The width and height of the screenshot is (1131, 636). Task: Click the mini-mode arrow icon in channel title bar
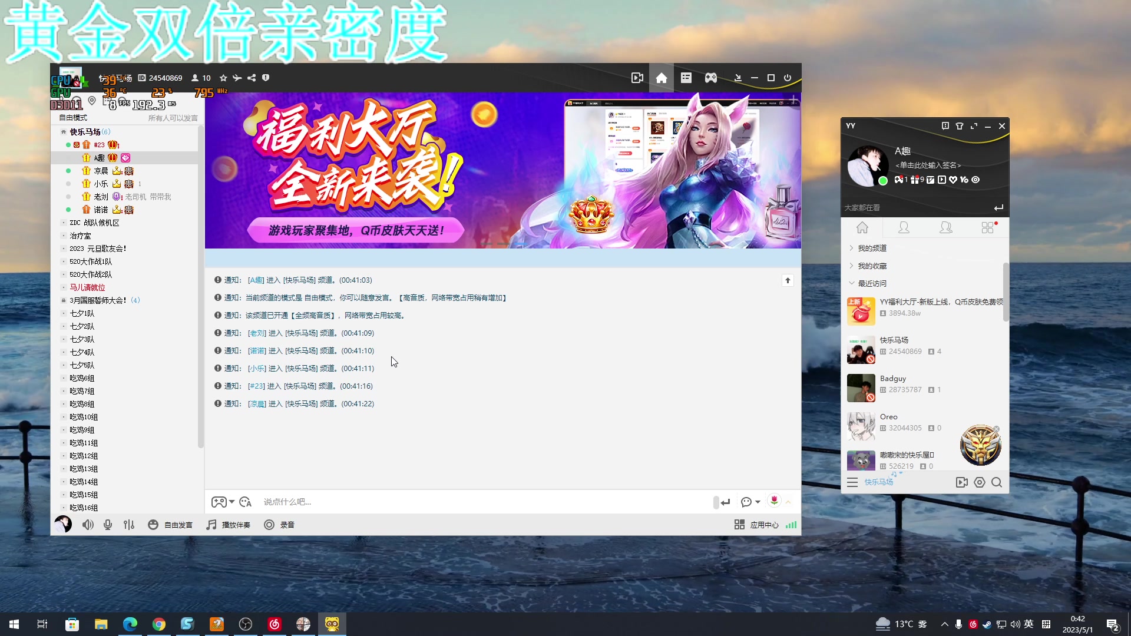[x=738, y=78]
